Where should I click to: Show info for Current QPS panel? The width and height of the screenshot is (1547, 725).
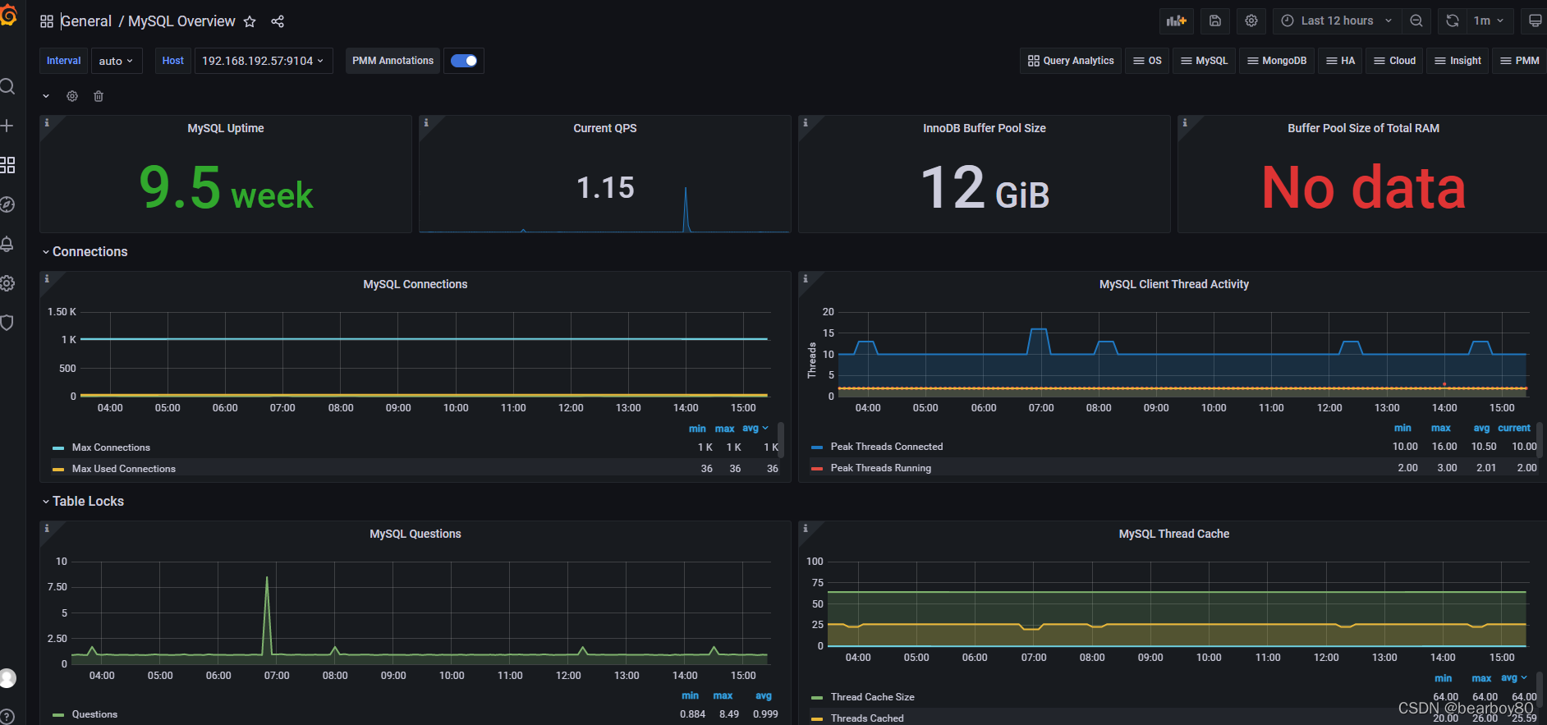426,122
